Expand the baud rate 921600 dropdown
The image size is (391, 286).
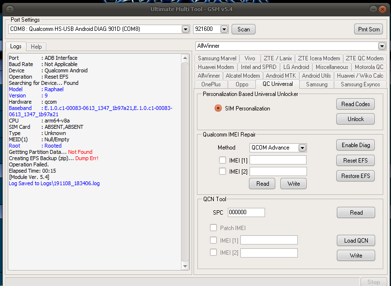coord(224,29)
